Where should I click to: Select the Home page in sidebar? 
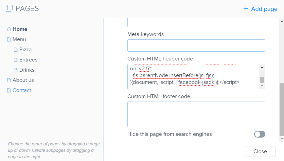click(20, 29)
